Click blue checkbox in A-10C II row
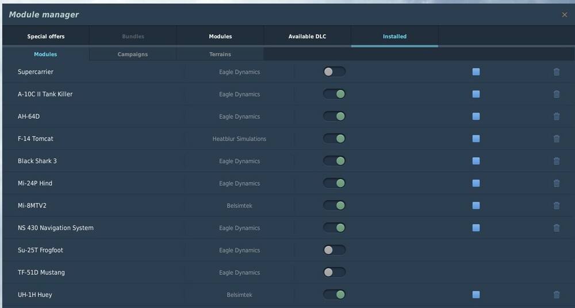 coord(476,94)
